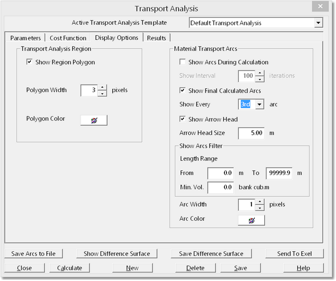Enable Show Arcs During Calculation checkbox
This screenshot has width=336, height=281.
182,62
